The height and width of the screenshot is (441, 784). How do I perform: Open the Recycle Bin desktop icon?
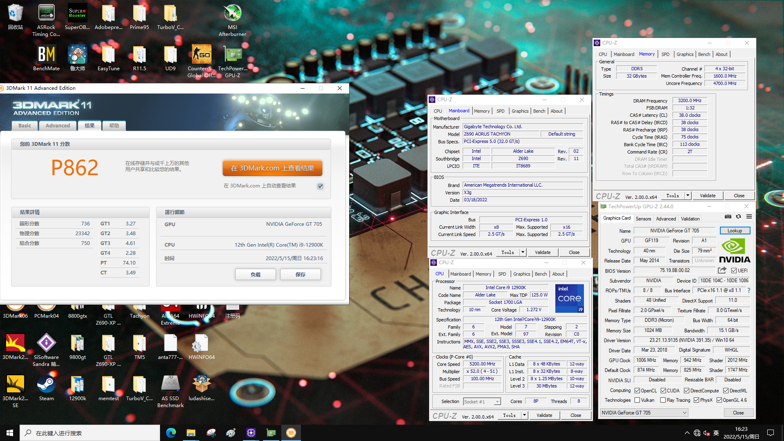16,17
